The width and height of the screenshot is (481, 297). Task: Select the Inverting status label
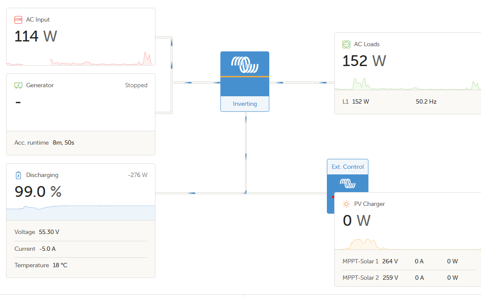tap(245, 104)
